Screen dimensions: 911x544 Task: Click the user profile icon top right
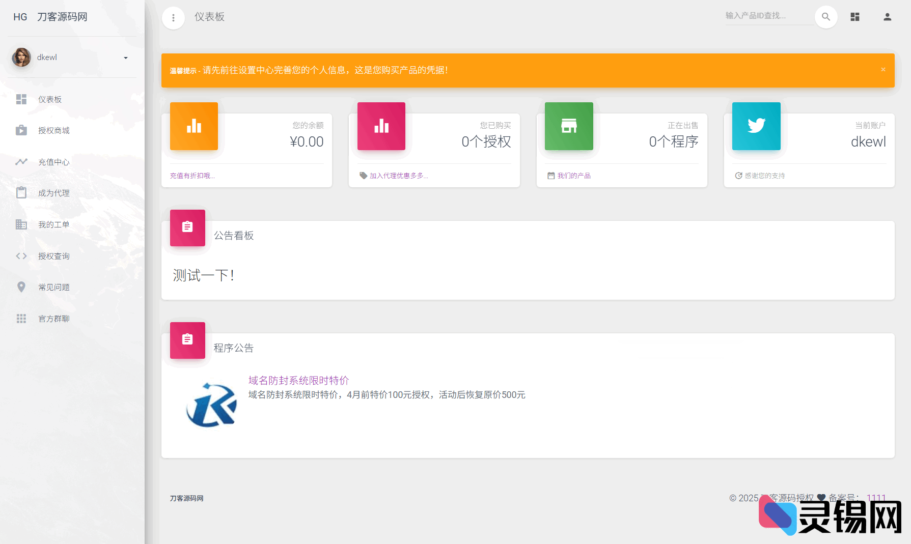tap(888, 17)
